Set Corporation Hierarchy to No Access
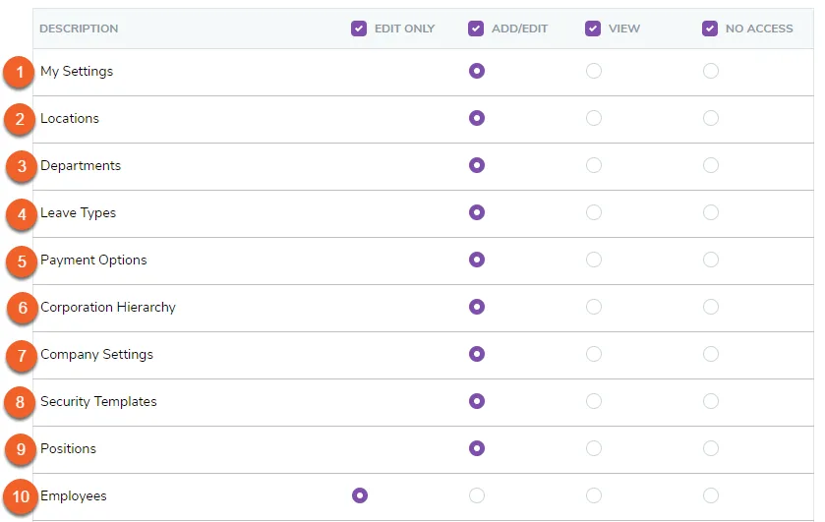This screenshot has height=522, width=825. pos(711,307)
